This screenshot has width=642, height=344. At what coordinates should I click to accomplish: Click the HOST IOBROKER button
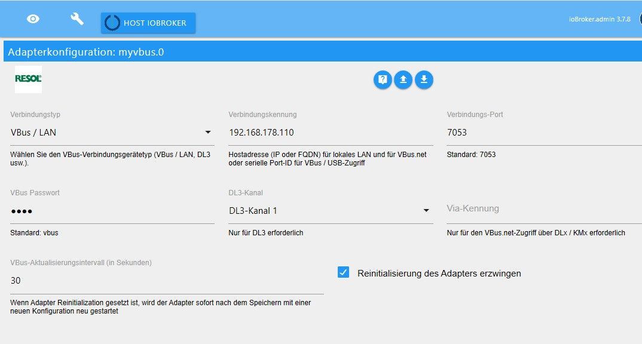pyautogui.click(x=148, y=23)
